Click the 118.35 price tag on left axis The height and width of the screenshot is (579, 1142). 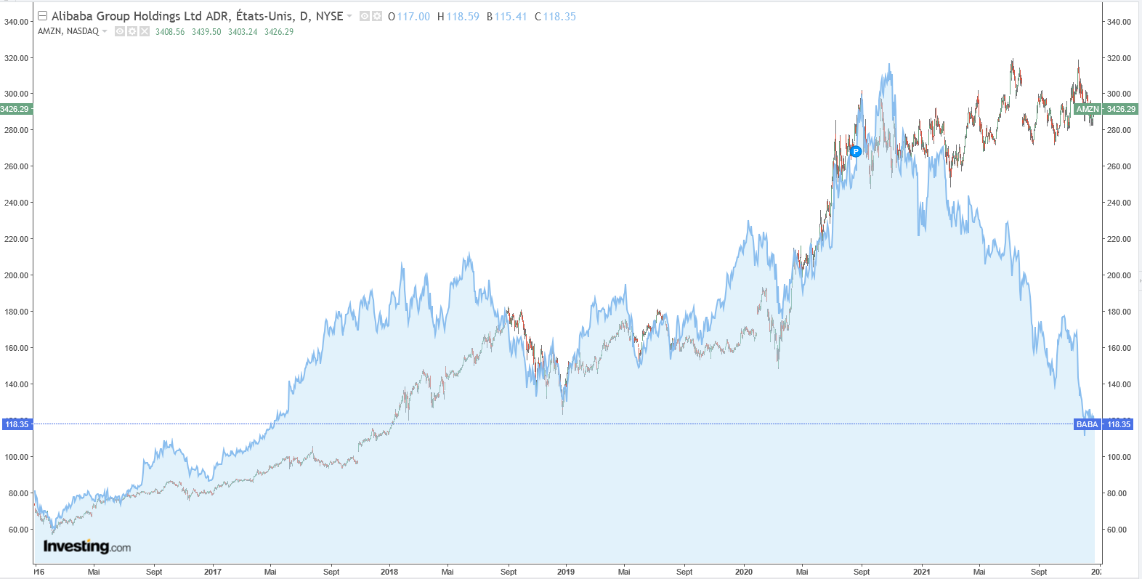[x=16, y=424]
